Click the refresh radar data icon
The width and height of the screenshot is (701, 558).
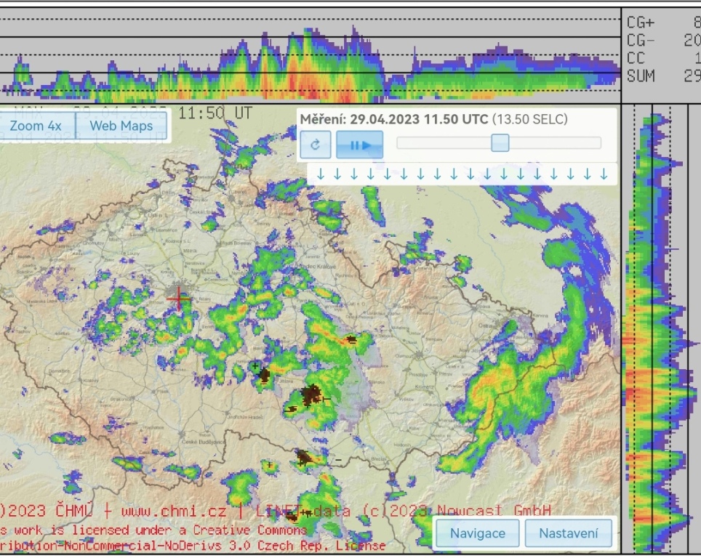[316, 145]
